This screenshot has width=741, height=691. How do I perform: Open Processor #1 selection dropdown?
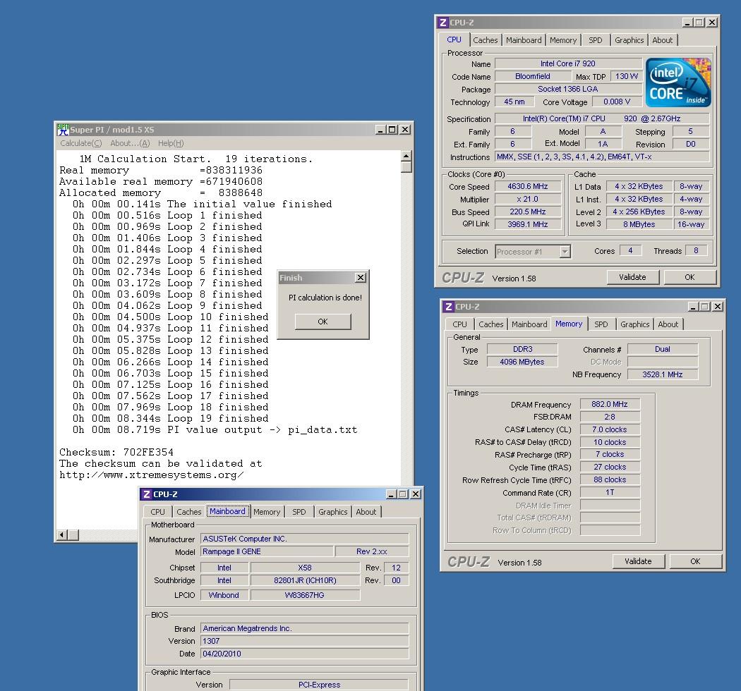[565, 252]
